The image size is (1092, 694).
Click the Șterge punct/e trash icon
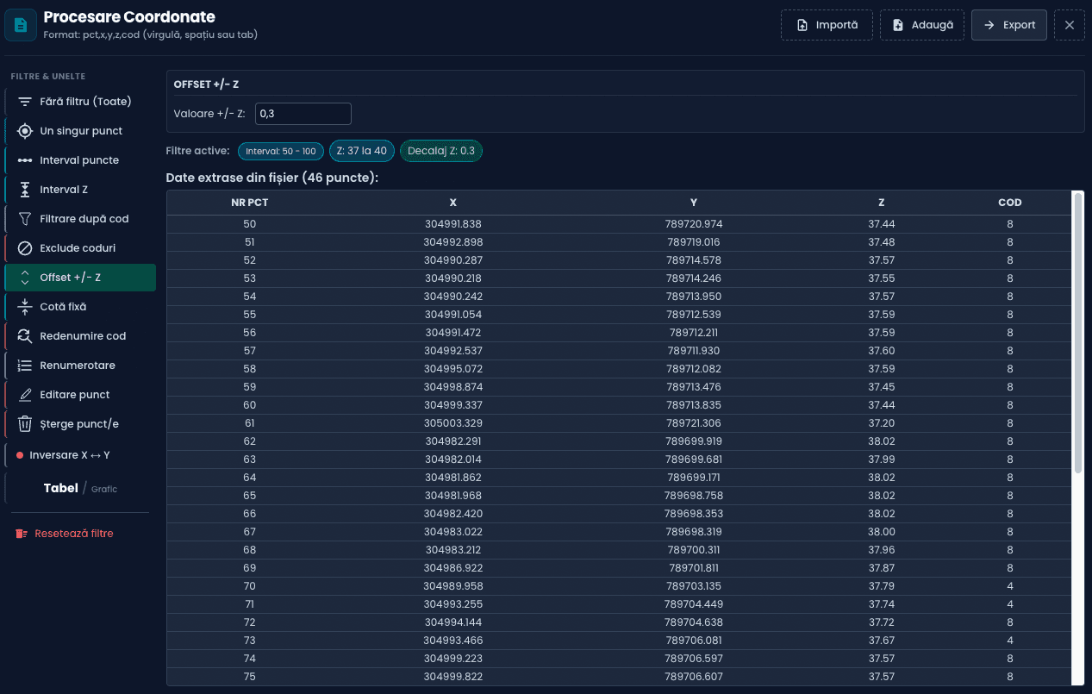[25, 424]
